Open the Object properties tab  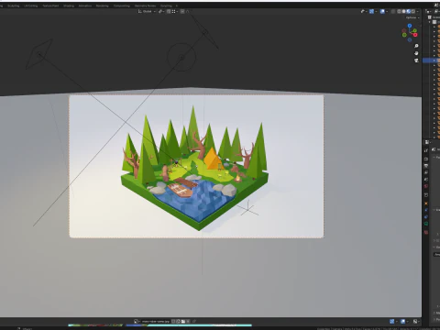tap(426, 203)
